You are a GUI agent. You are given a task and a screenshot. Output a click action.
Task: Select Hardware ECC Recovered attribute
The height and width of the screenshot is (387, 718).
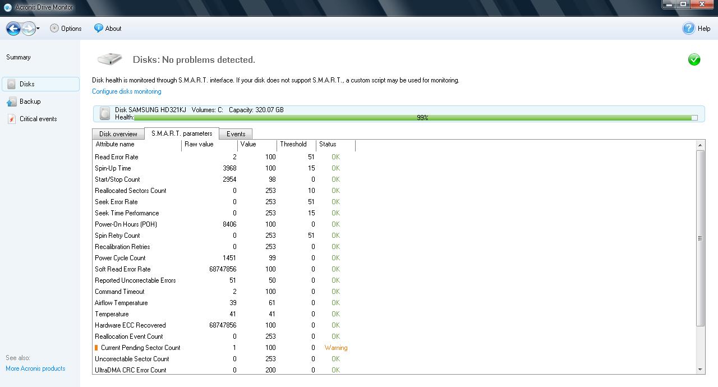[130, 325]
